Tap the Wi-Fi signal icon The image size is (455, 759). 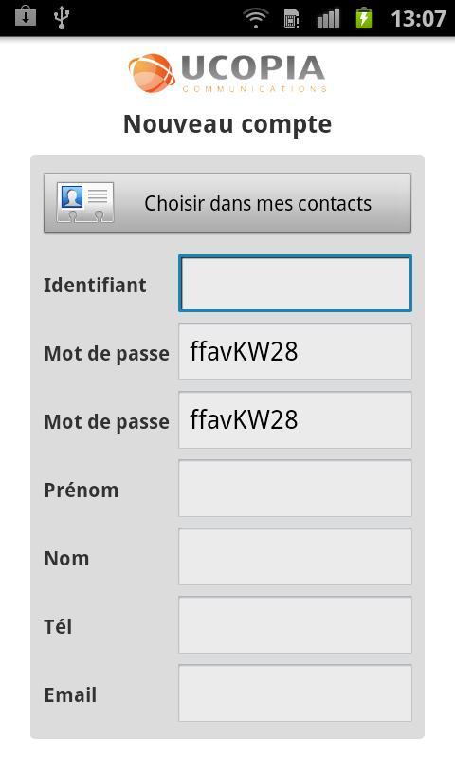256,18
